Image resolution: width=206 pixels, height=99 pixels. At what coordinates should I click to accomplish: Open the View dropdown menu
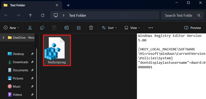click(x=132, y=28)
